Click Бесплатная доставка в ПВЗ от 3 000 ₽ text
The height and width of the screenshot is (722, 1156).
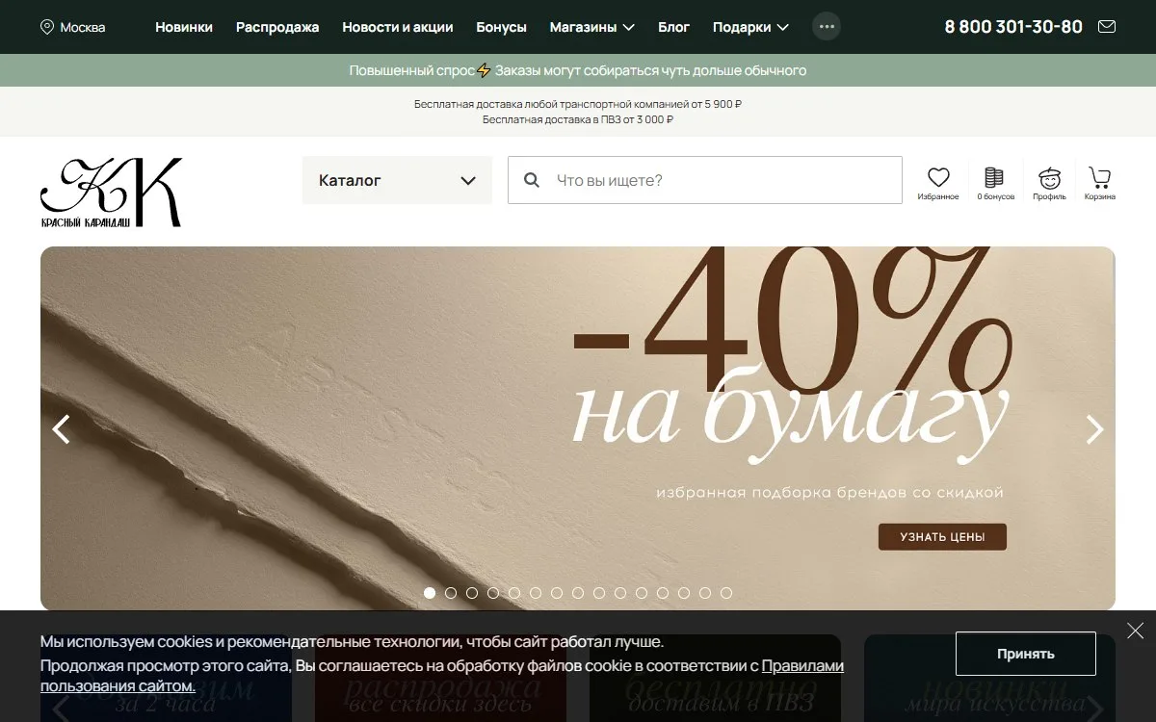coord(578,120)
